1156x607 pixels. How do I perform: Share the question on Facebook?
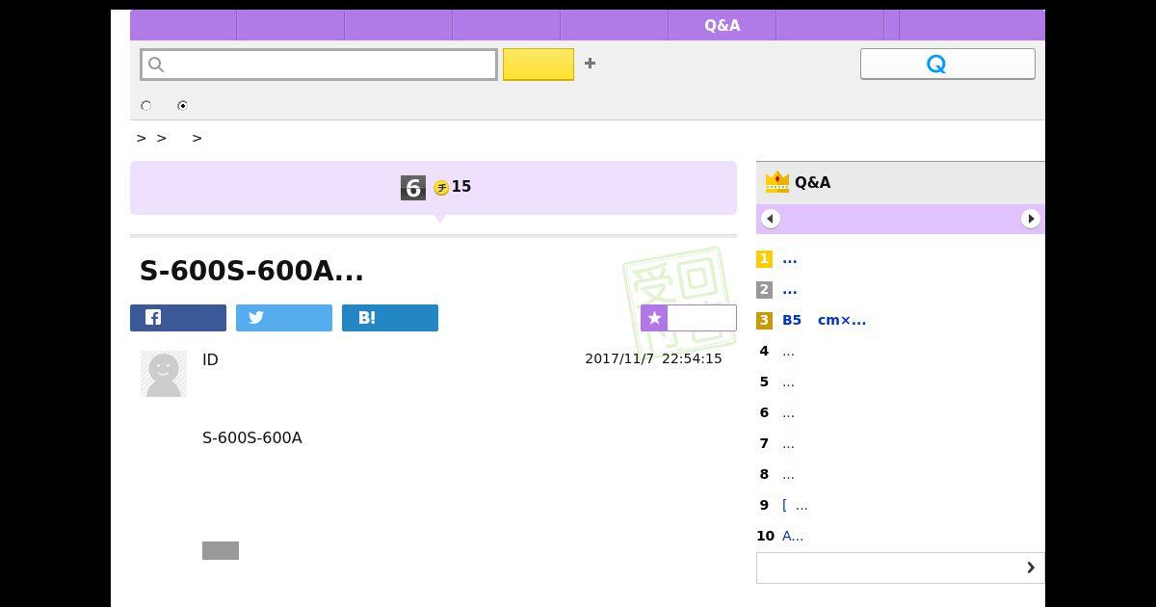(x=178, y=318)
